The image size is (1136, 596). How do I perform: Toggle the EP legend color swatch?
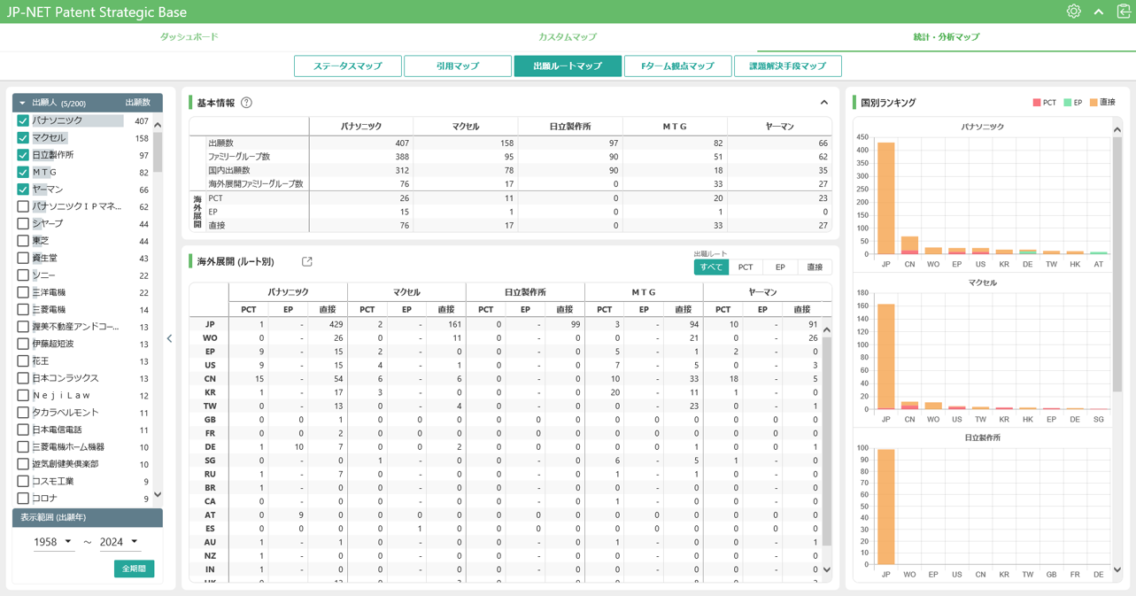pos(1068,103)
